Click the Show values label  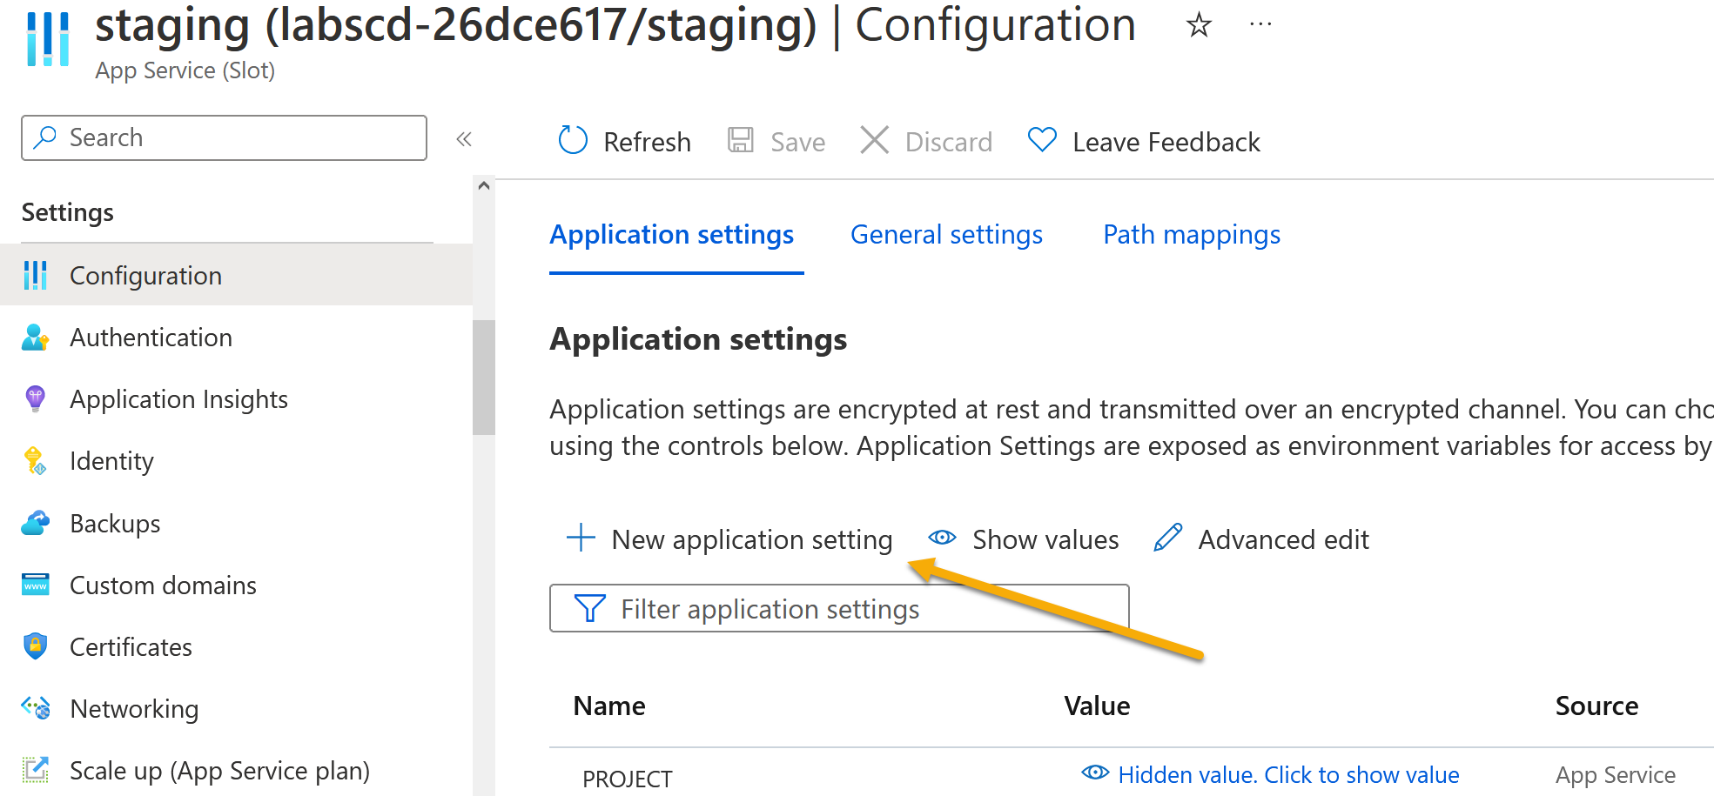pyautogui.click(x=1045, y=539)
